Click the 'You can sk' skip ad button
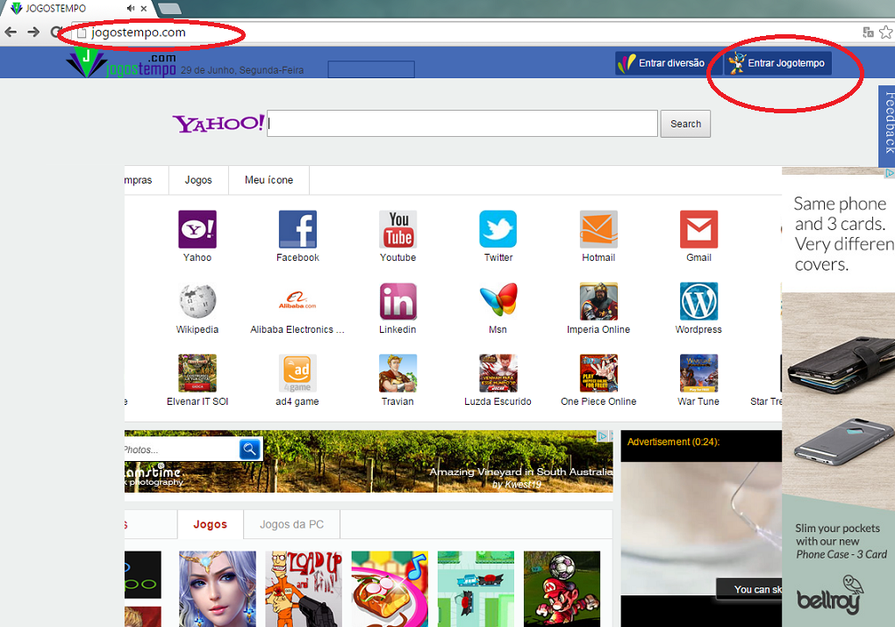 click(x=749, y=588)
